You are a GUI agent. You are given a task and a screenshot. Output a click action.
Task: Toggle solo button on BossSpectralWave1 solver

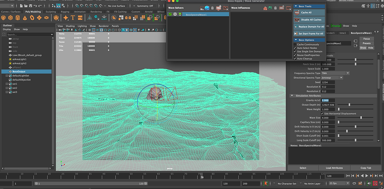(x=175, y=15)
